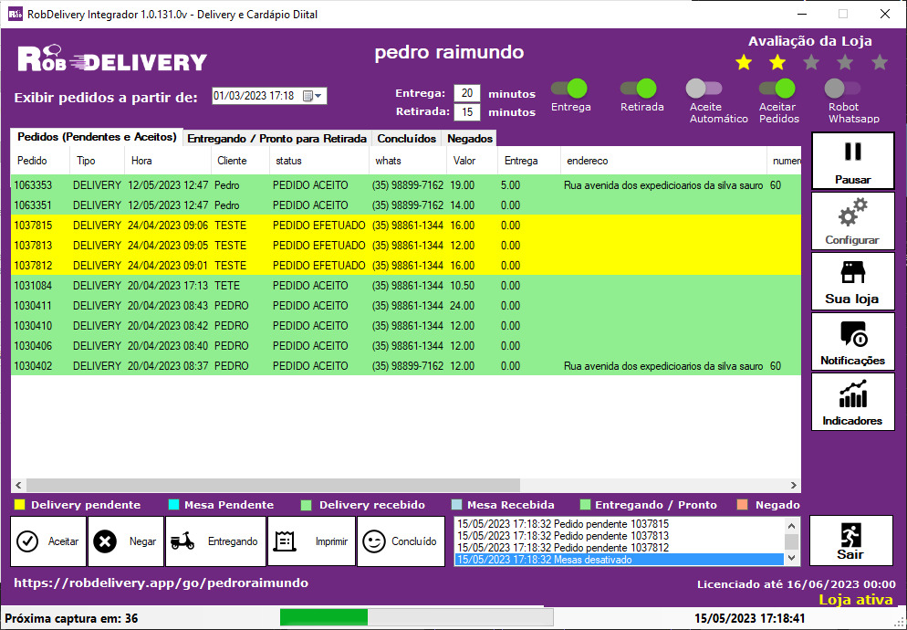Viewport: 907px width, 630px height.
Task: Turn on the Robot Whatsapp switch
Action: [x=841, y=89]
